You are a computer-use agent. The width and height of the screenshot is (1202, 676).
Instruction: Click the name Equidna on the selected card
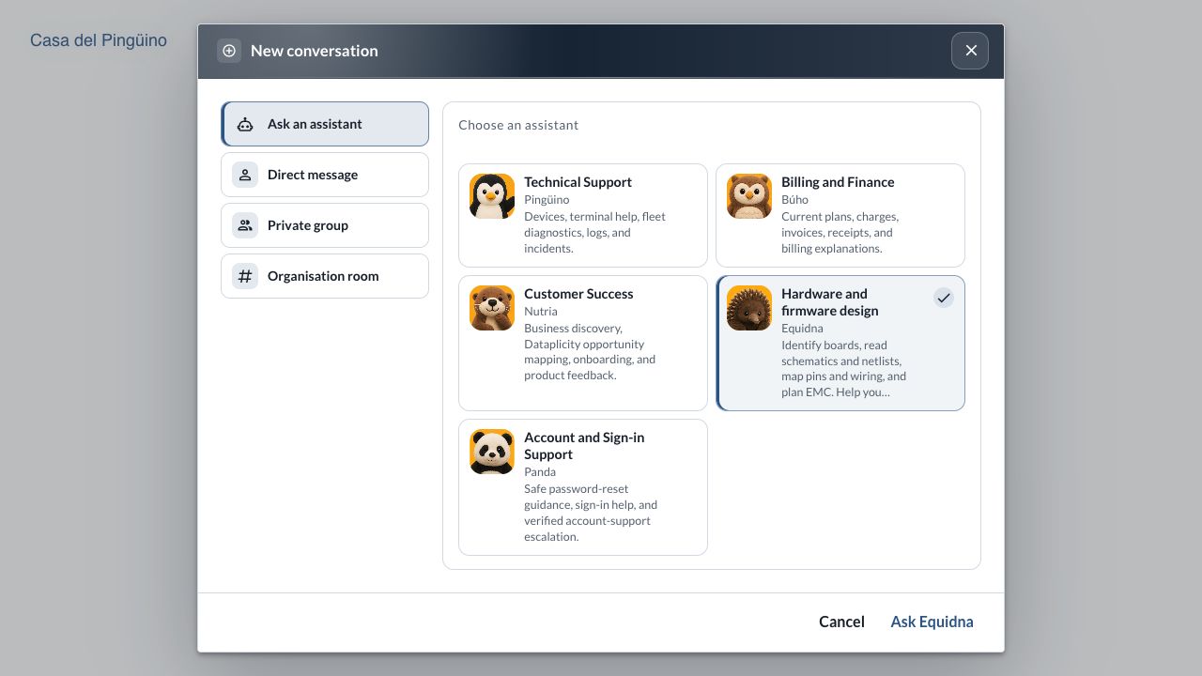click(x=802, y=329)
